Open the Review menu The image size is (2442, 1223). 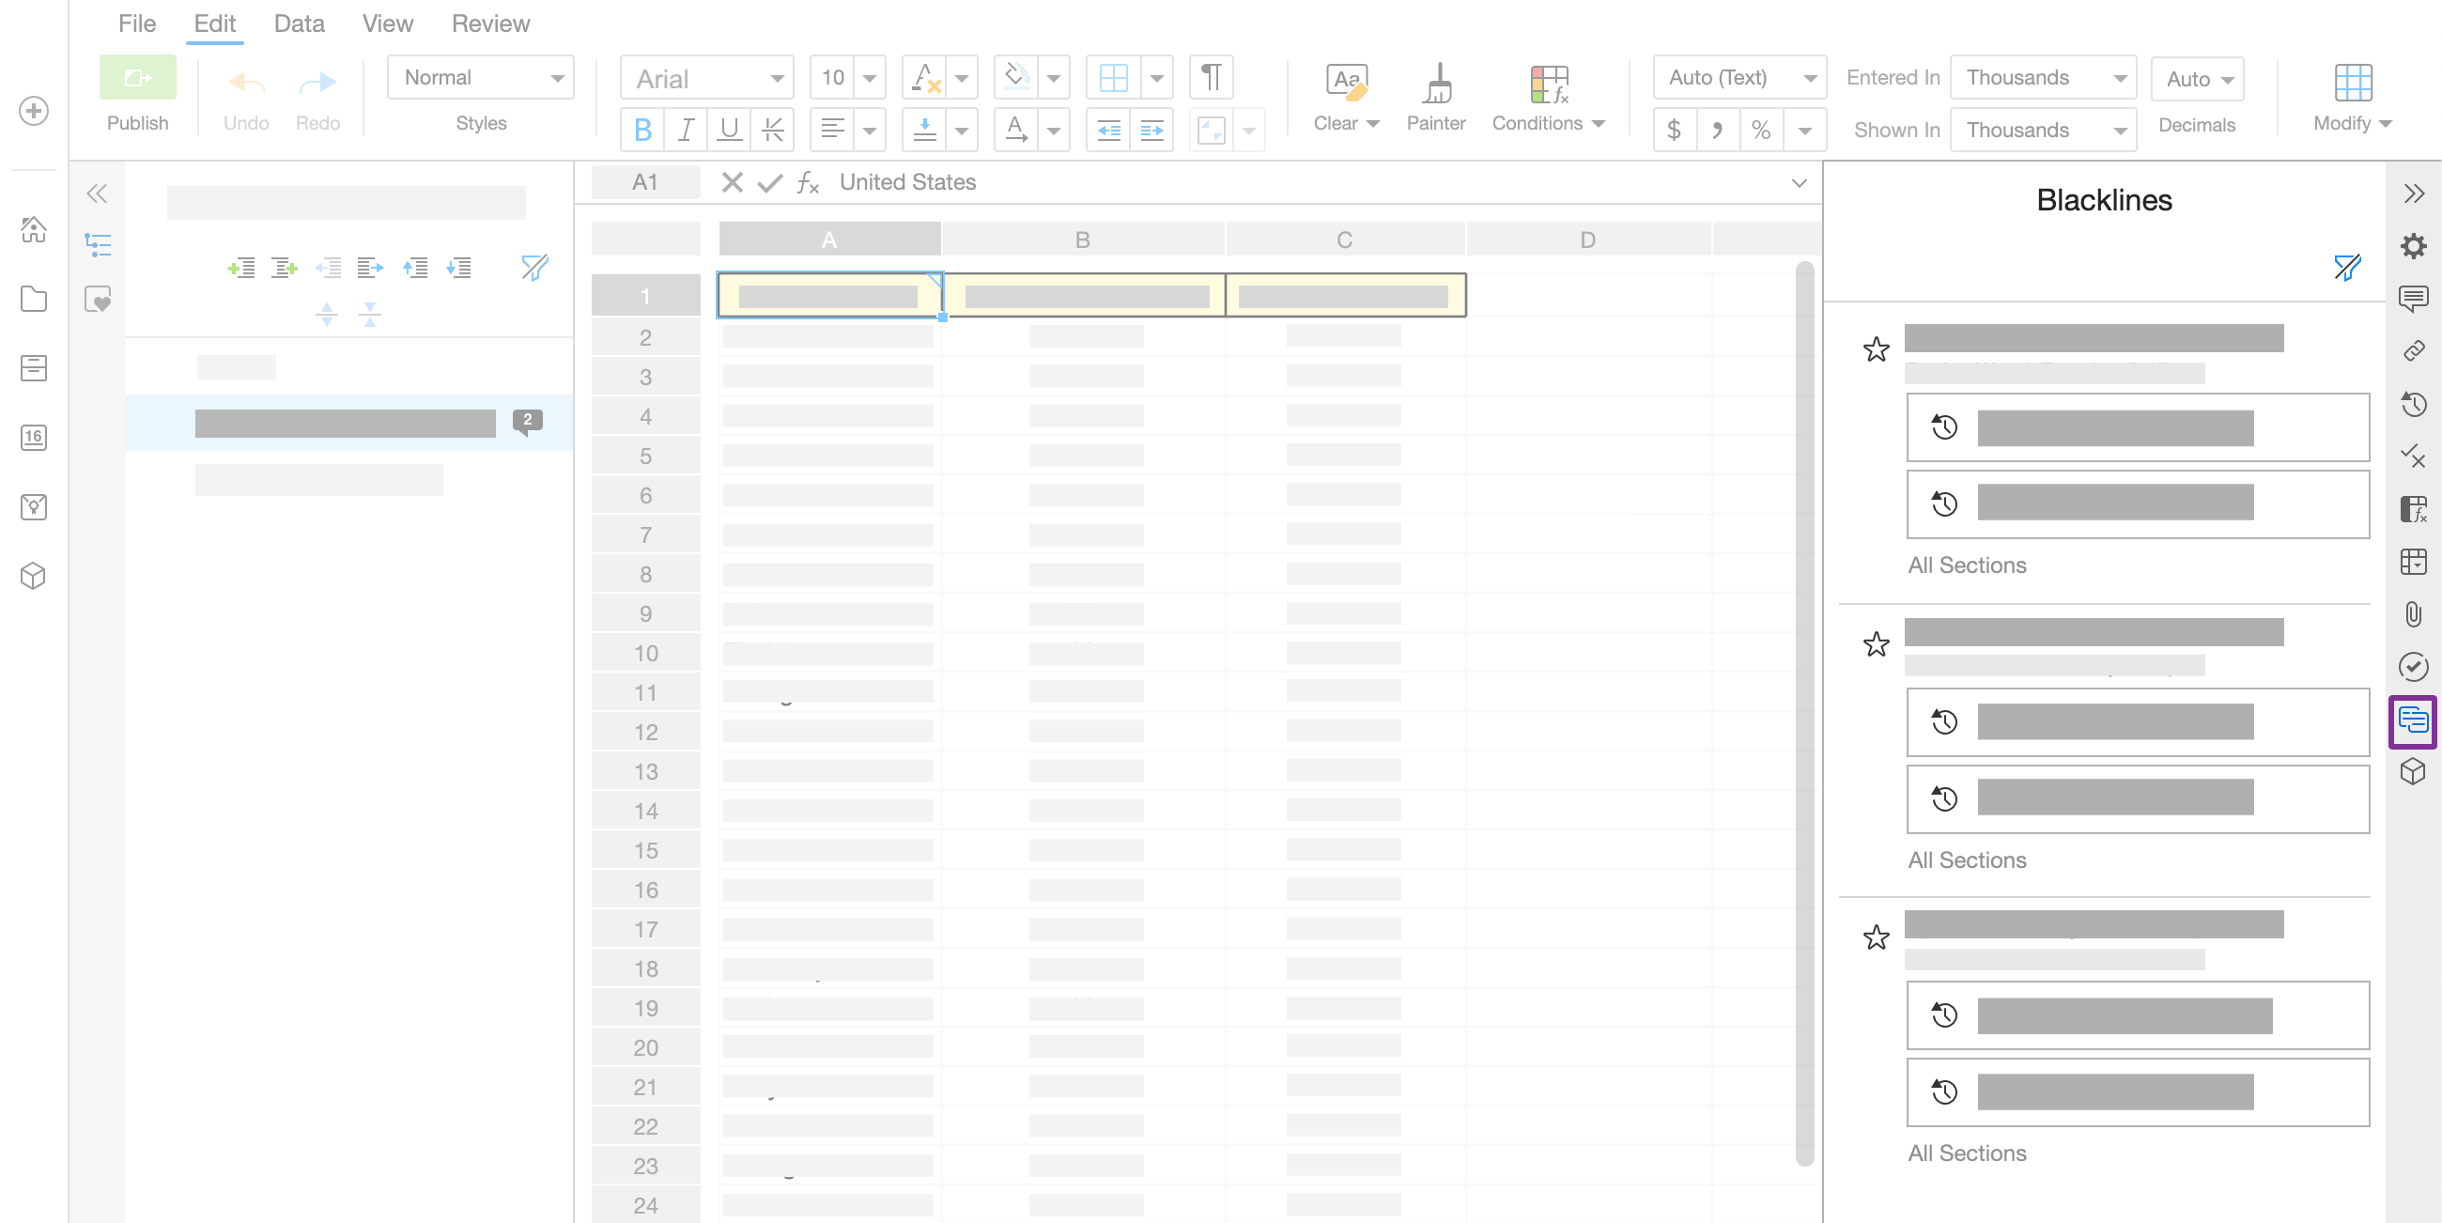click(490, 23)
